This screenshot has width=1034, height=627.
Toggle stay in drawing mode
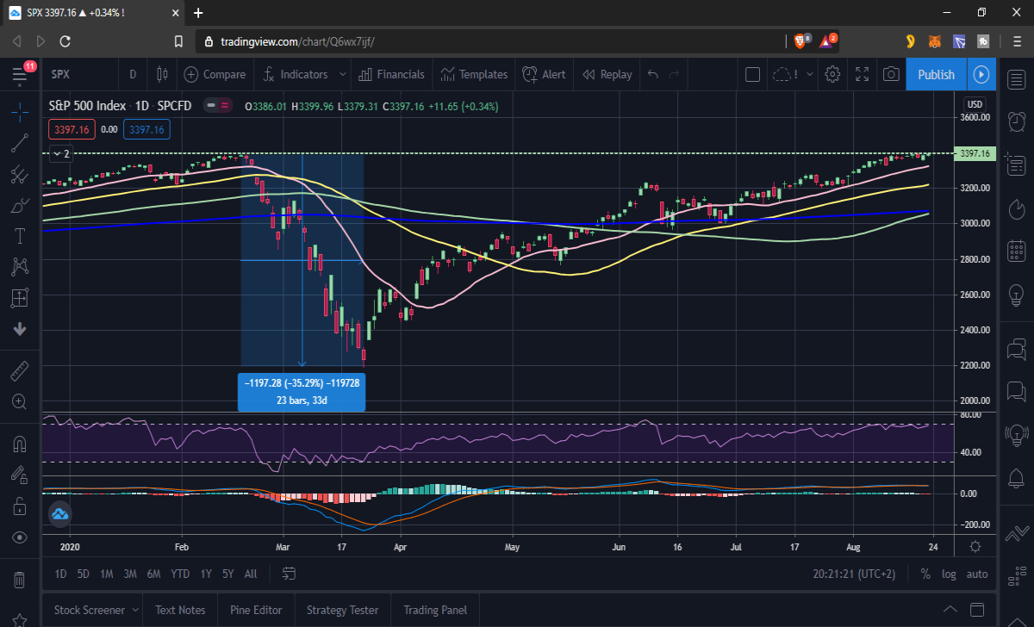click(20, 475)
